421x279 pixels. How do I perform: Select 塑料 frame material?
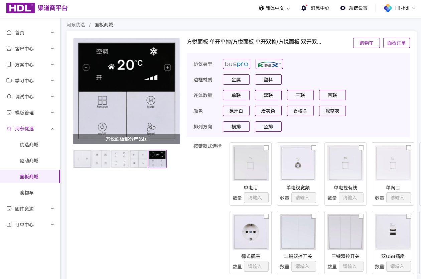pyautogui.click(x=268, y=80)
